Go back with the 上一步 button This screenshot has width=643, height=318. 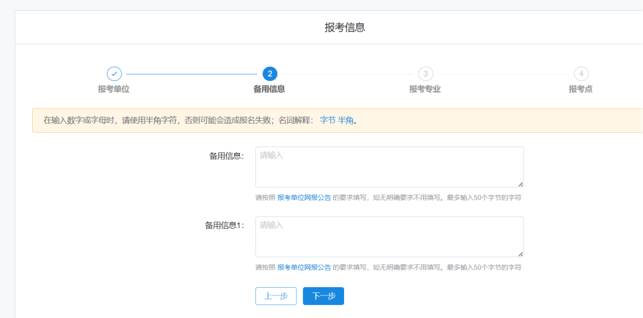click(x=276, y=296)
